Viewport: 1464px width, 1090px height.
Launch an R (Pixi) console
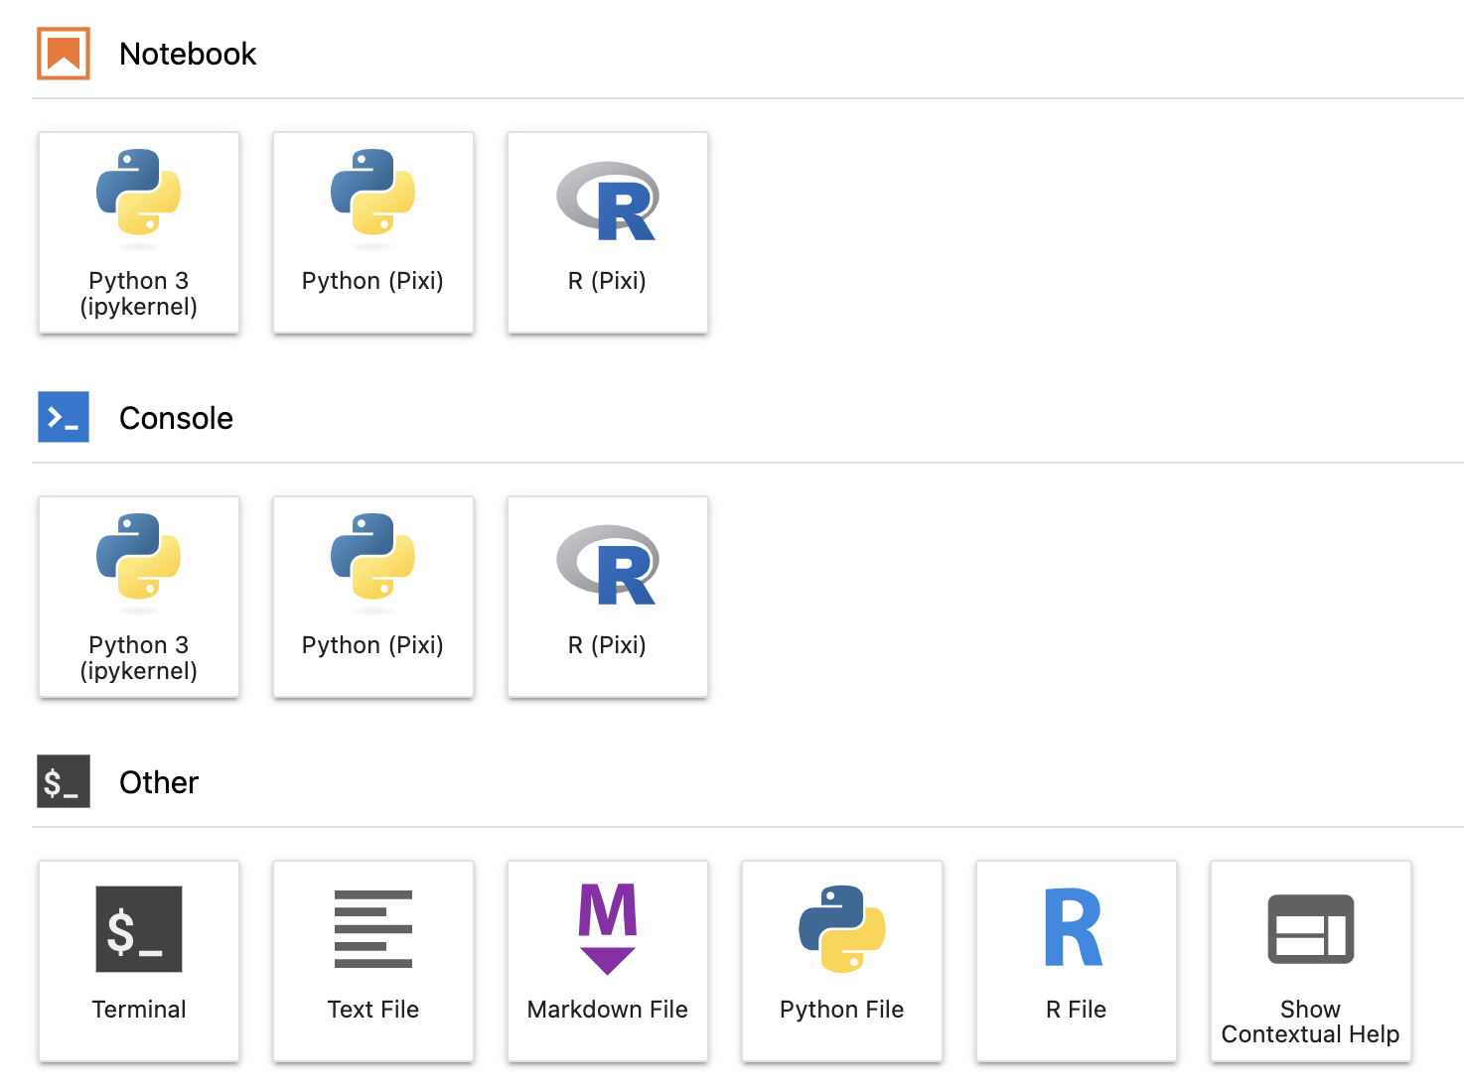608,597
